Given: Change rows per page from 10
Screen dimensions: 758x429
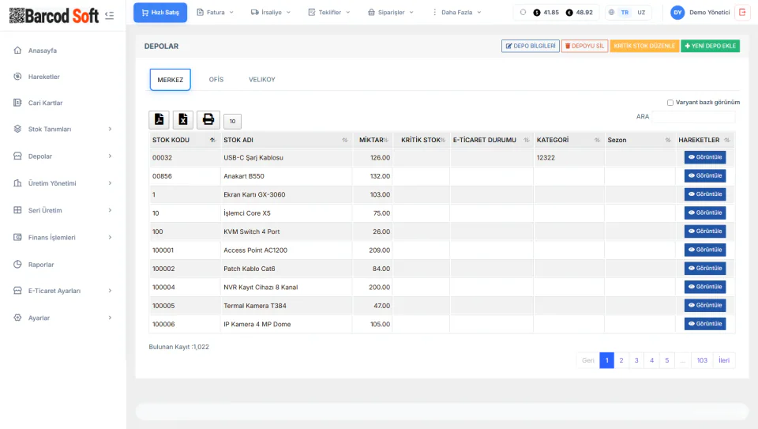Looking at the screenshot, I should (232, 122).
